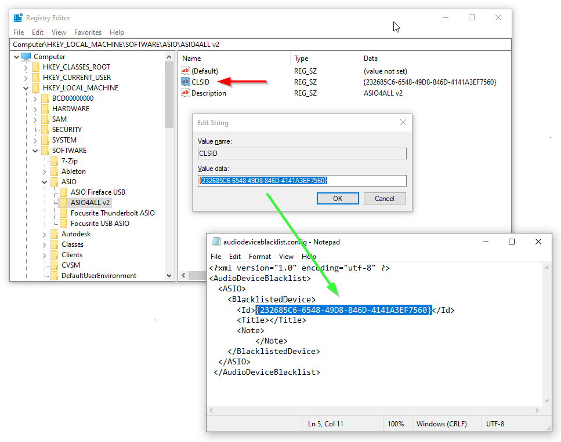
Task: Click the Notepad document icon in title bar
Action: [x=216, y=242]
